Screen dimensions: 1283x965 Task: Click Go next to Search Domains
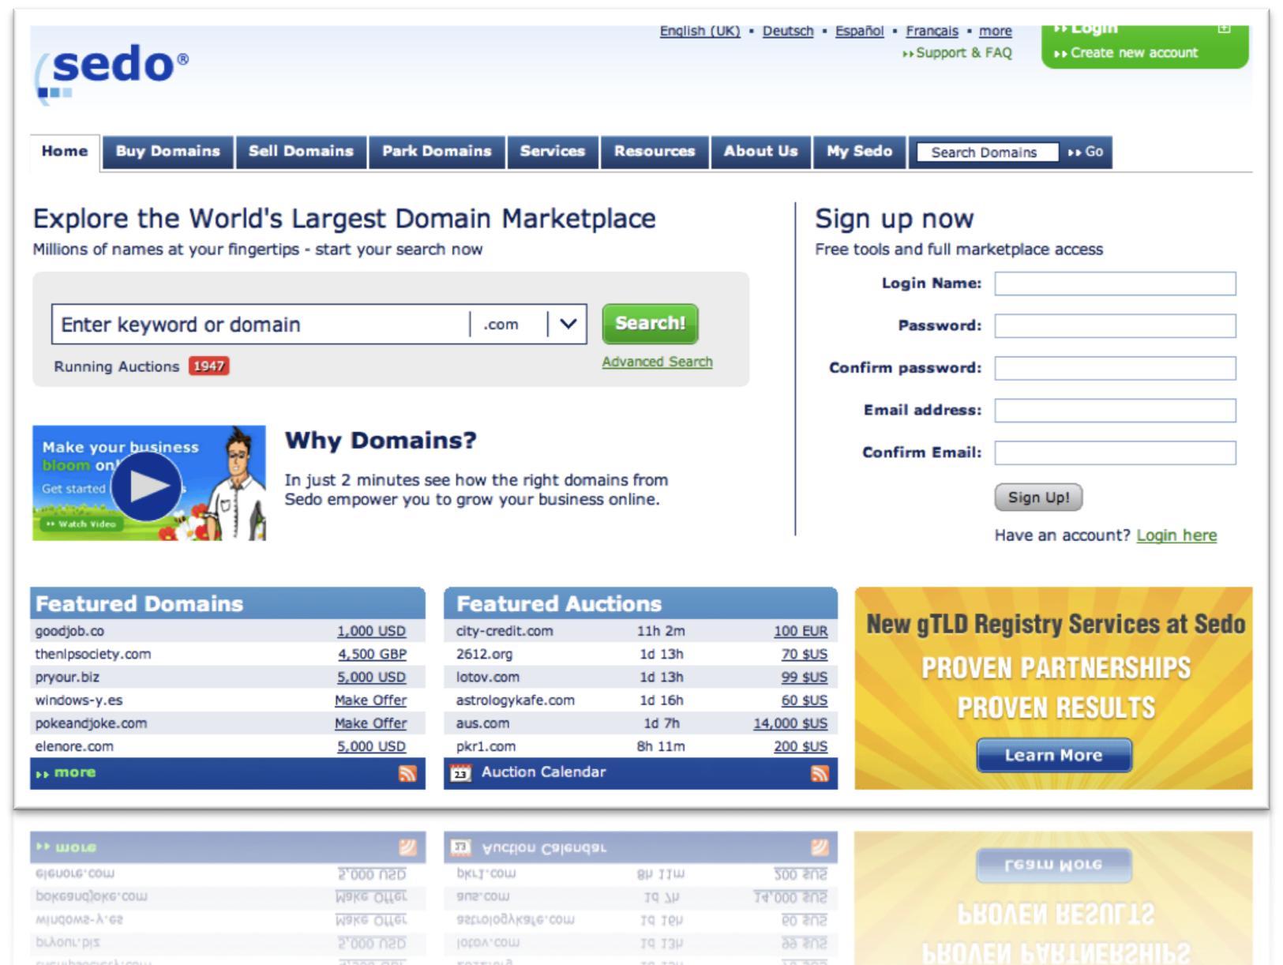point(1086,152)
